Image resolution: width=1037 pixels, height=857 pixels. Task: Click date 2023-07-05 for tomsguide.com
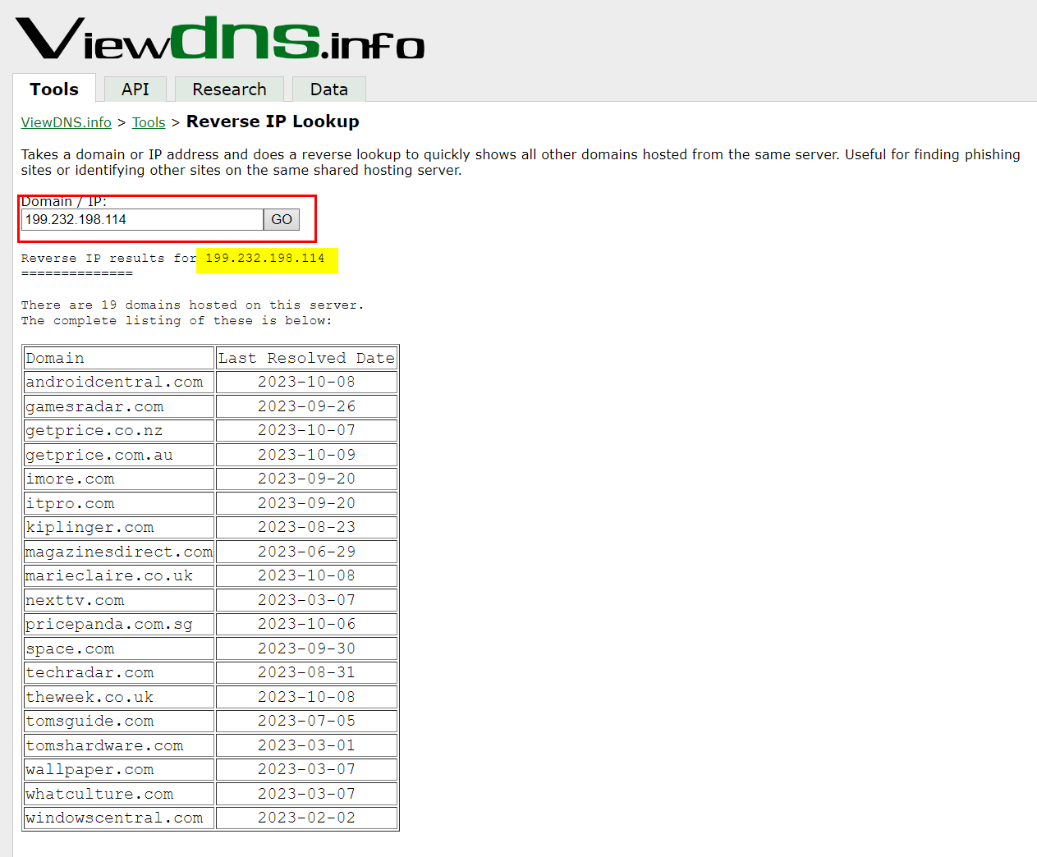point(306,721)
